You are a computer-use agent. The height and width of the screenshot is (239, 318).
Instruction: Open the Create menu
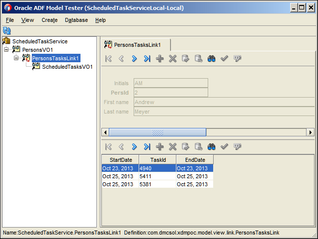50,20
